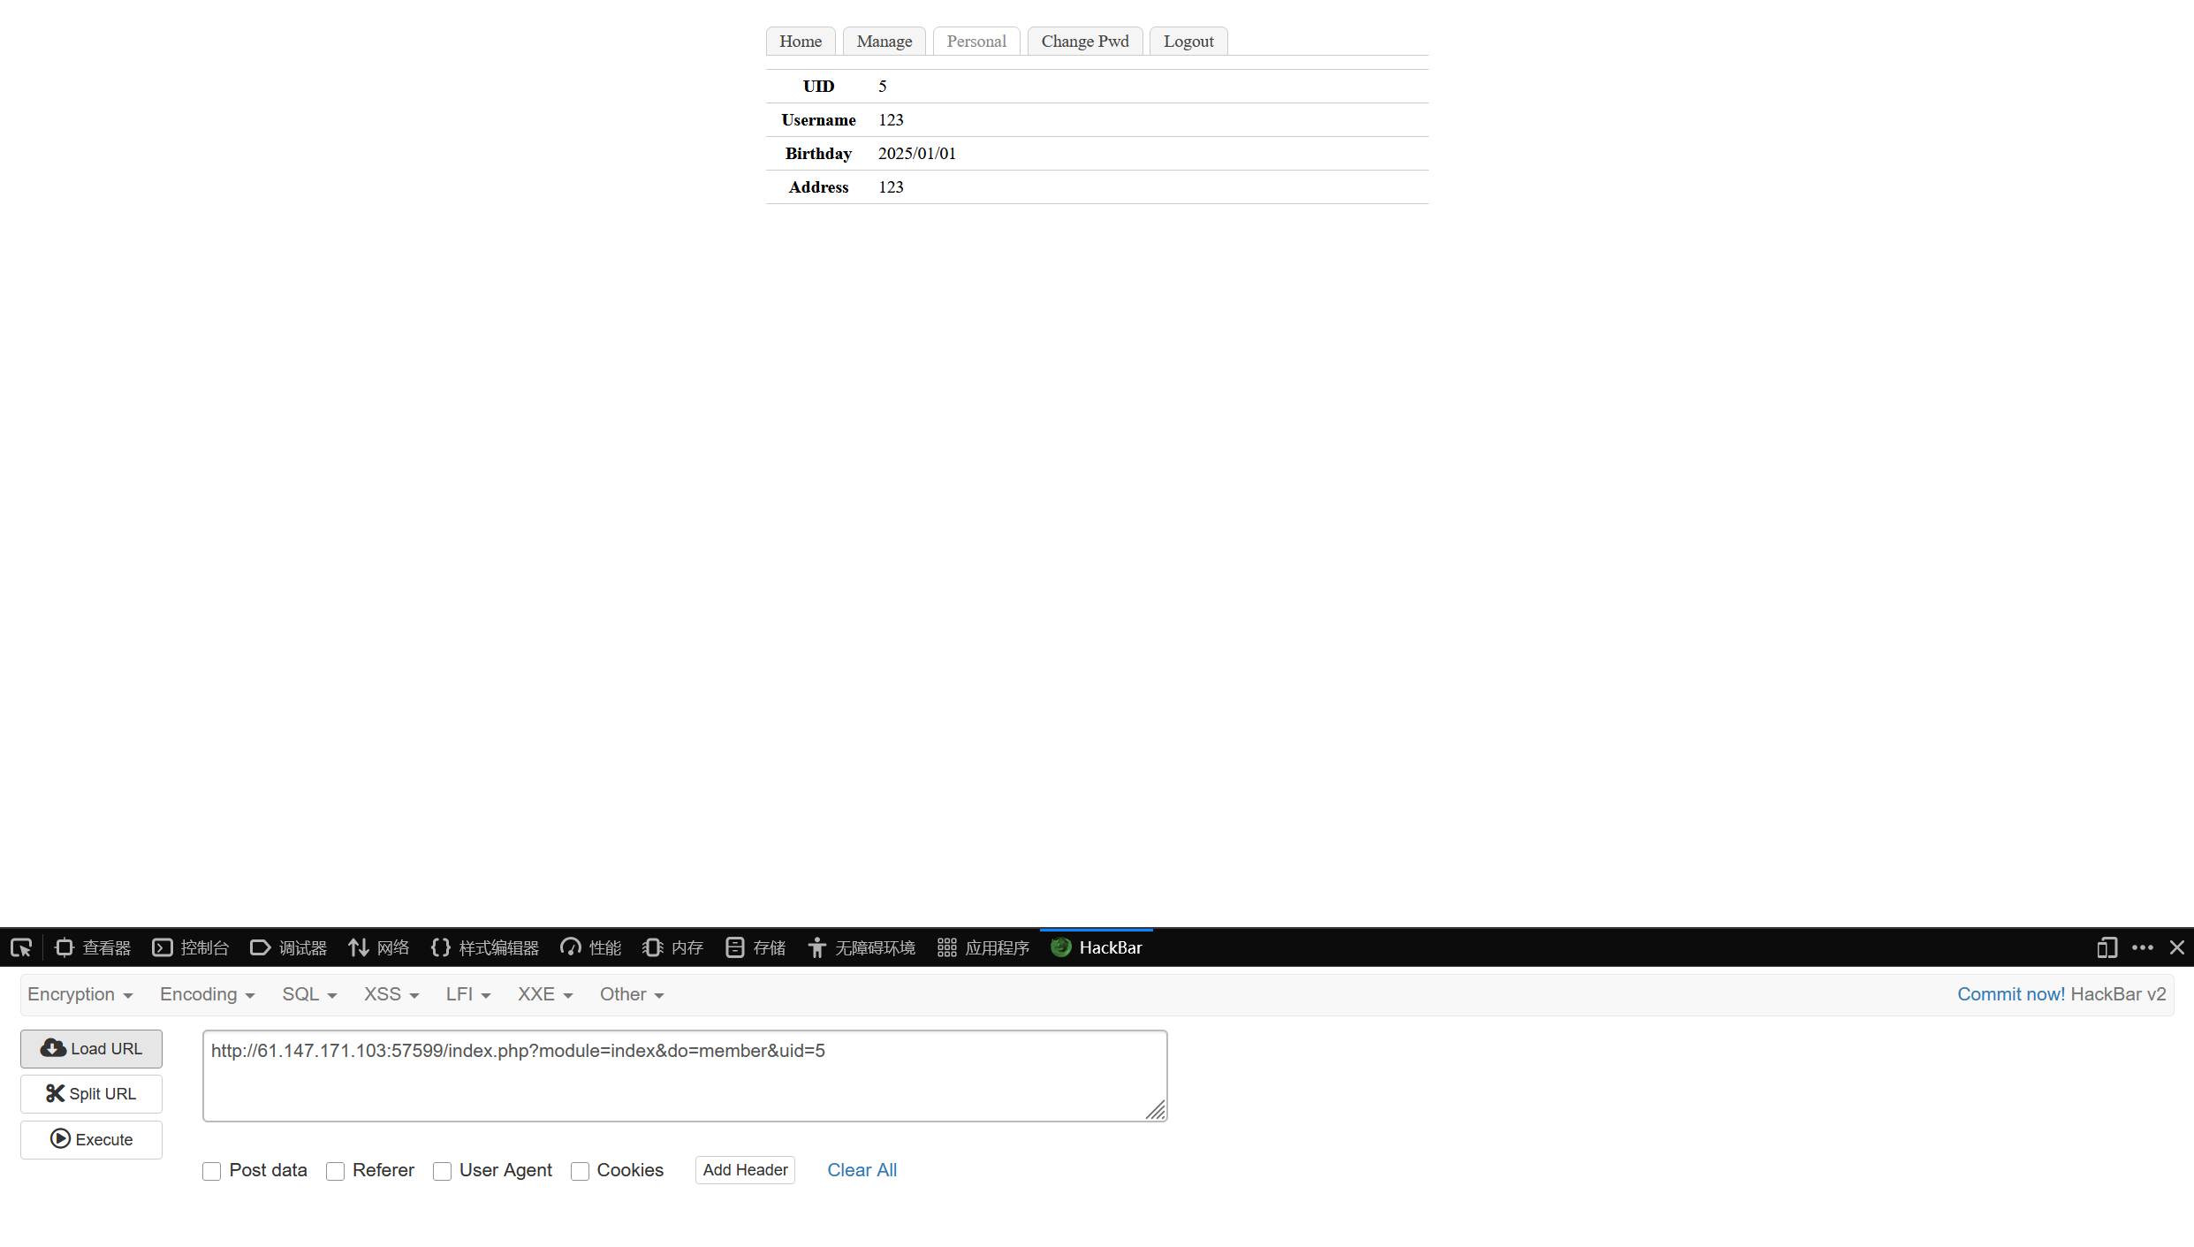The image size is (2194, 1247).
Task: Click the responsive design mode icon
Action: point(2107,947)
